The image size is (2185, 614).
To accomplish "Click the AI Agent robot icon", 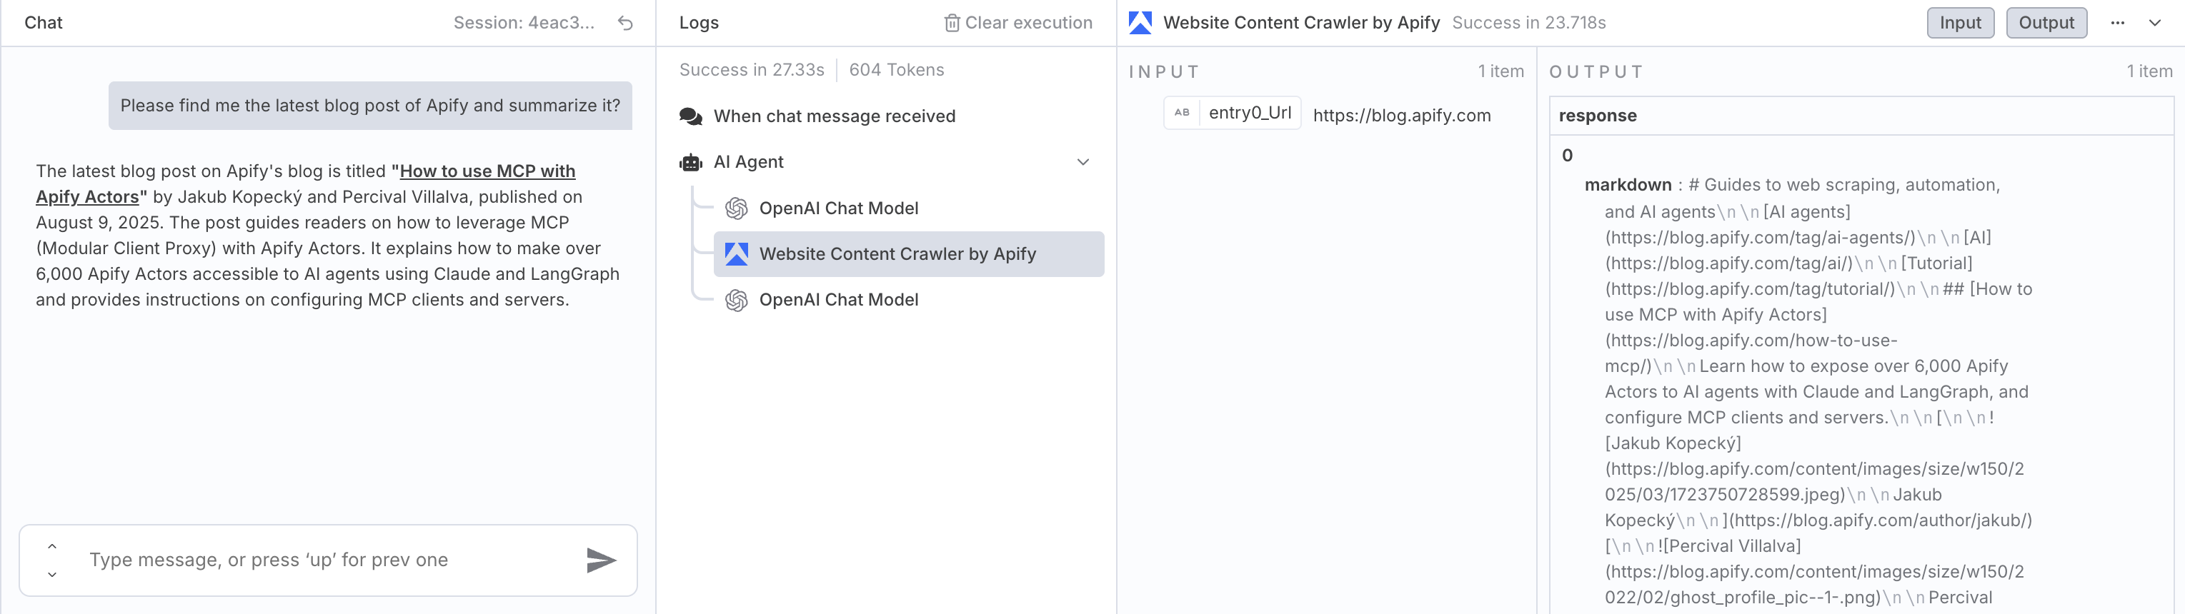I will 690,162.
